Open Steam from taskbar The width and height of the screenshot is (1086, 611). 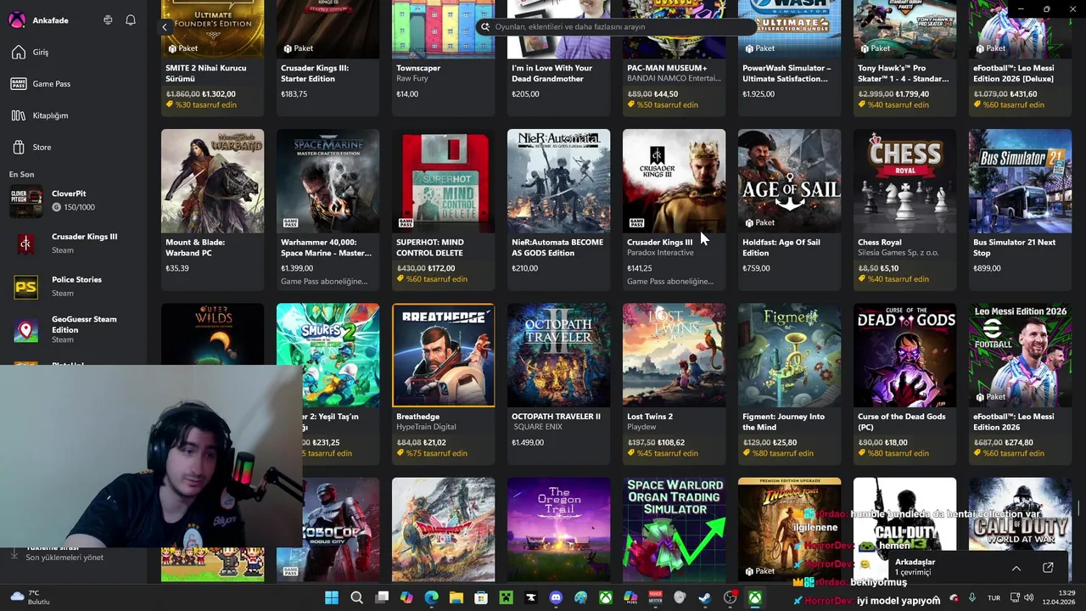pyautogui.click(x=705, y=598)
